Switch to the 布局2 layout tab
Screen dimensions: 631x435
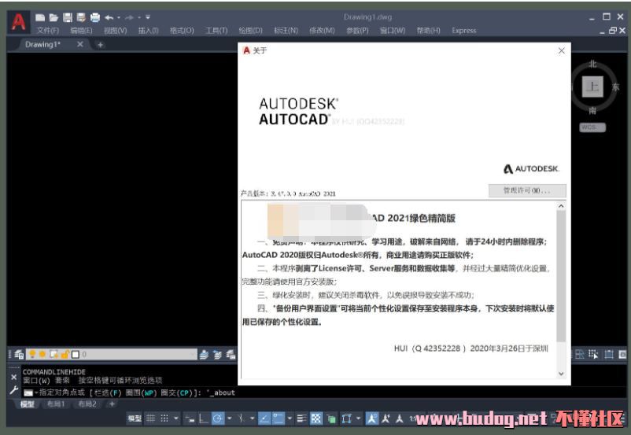87,404
